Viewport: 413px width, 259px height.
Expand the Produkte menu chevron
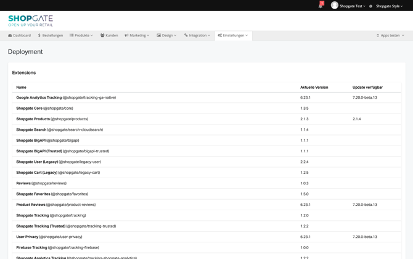92,36
